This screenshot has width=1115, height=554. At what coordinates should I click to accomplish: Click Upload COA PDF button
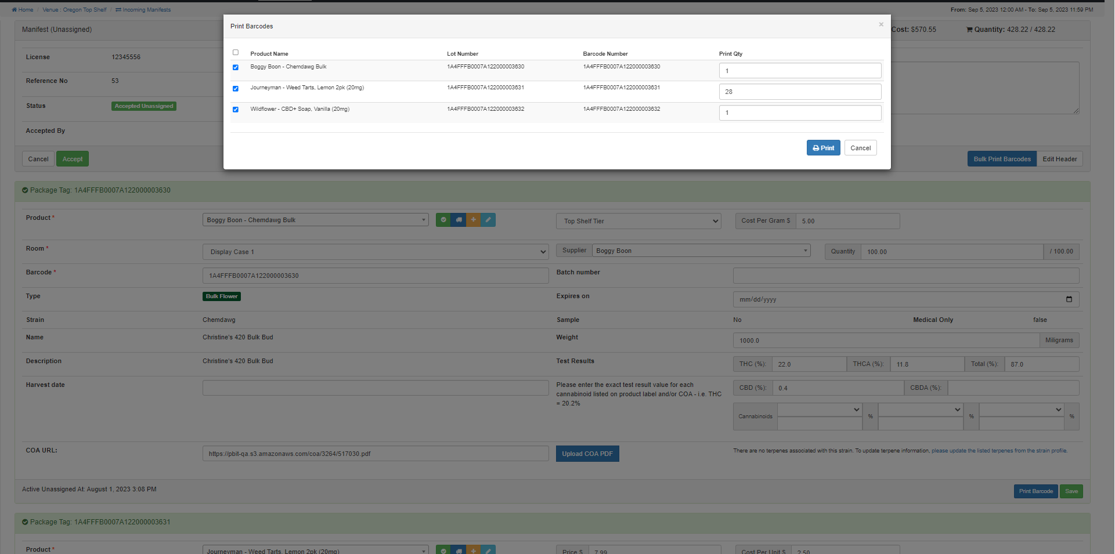pos(587,454)
